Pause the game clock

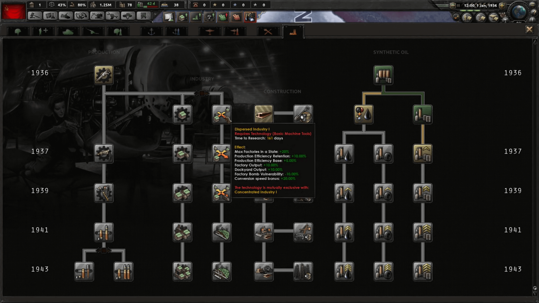458,6
